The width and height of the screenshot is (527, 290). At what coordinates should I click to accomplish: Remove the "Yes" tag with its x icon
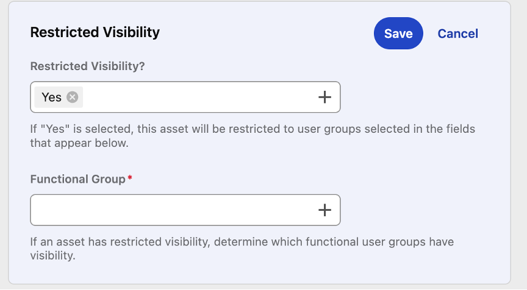[73, 97]
